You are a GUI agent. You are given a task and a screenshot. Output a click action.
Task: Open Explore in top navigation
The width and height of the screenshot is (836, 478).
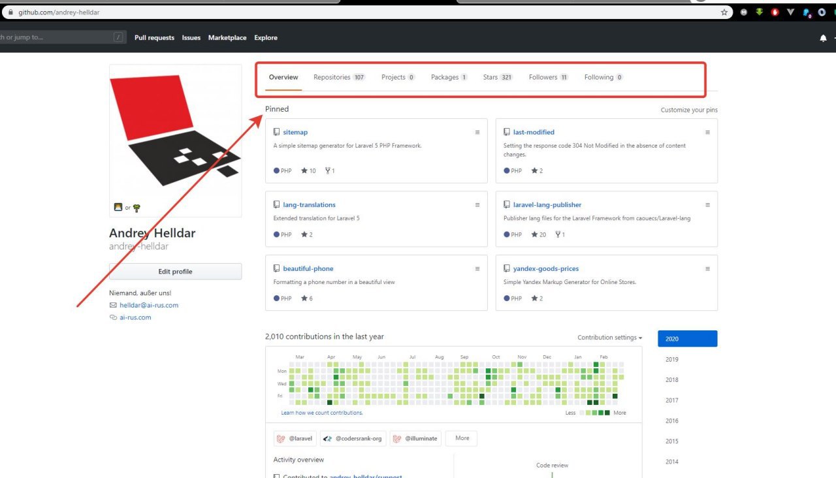[266, 38]
